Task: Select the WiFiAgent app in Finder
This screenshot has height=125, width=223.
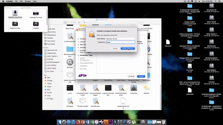Action: pos(70,101)
